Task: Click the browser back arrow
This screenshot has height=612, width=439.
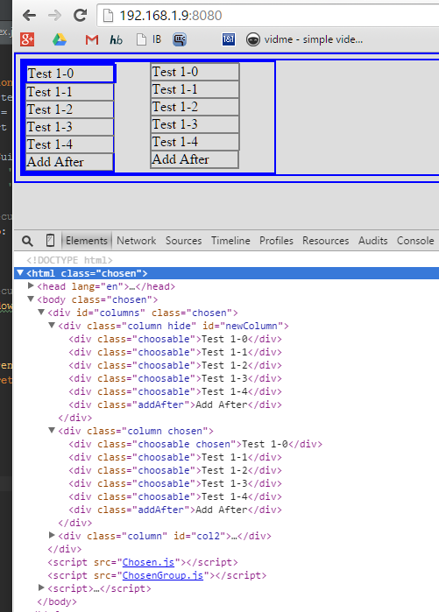Action: pos(29,16)
